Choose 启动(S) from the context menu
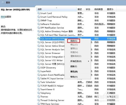Screen dimensions: 126x105 pyautogui.click(x=74, y=41)
